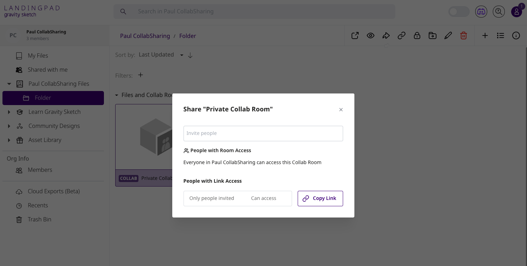Click the Copy Link button

pyautogui.click(x=320, y=199)
